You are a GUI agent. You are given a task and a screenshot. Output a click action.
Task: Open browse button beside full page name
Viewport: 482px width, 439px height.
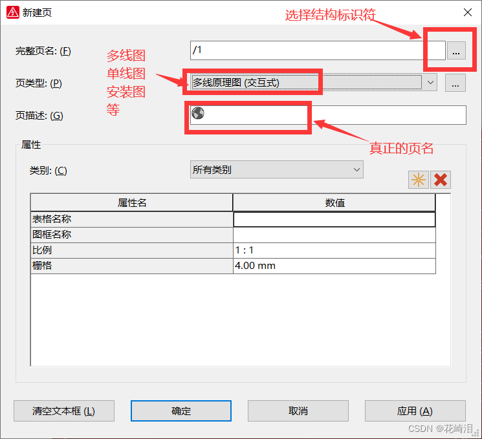pyautogui.click(x=456, y=50)
